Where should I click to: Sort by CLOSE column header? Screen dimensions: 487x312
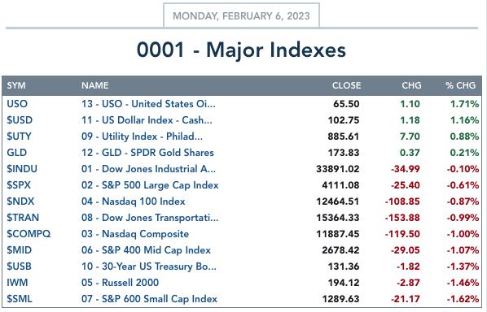pos(346,85)
